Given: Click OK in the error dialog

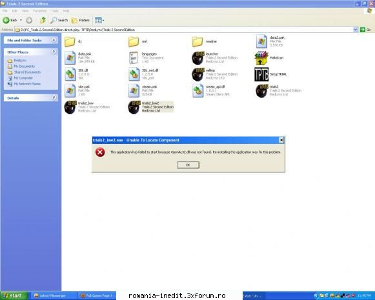Looking at the screenshot, I should pyautogui.click(x=188, y=165).
